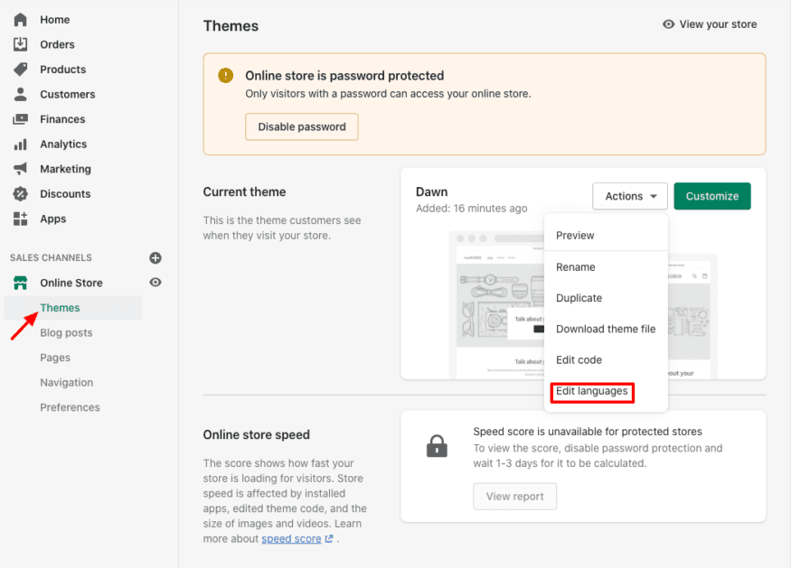Click the Customers person icon
The image size is (791, 568).
[x=20, y=94]
